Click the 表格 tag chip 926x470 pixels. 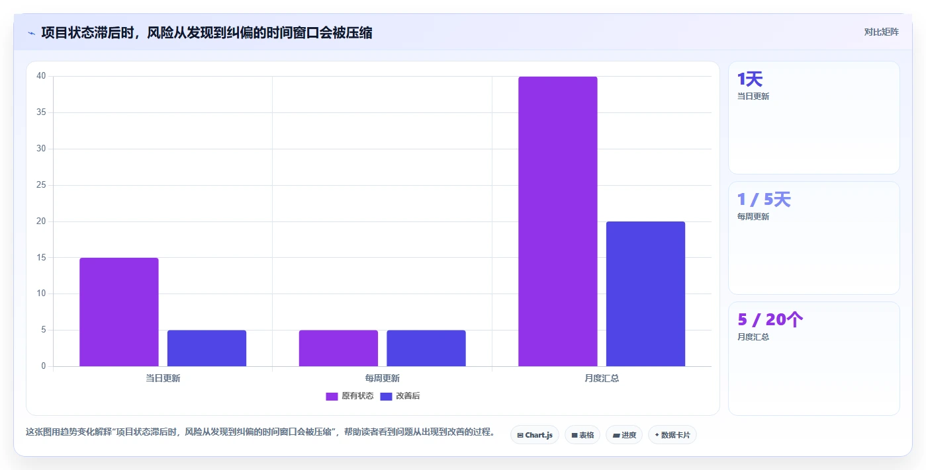582,435
